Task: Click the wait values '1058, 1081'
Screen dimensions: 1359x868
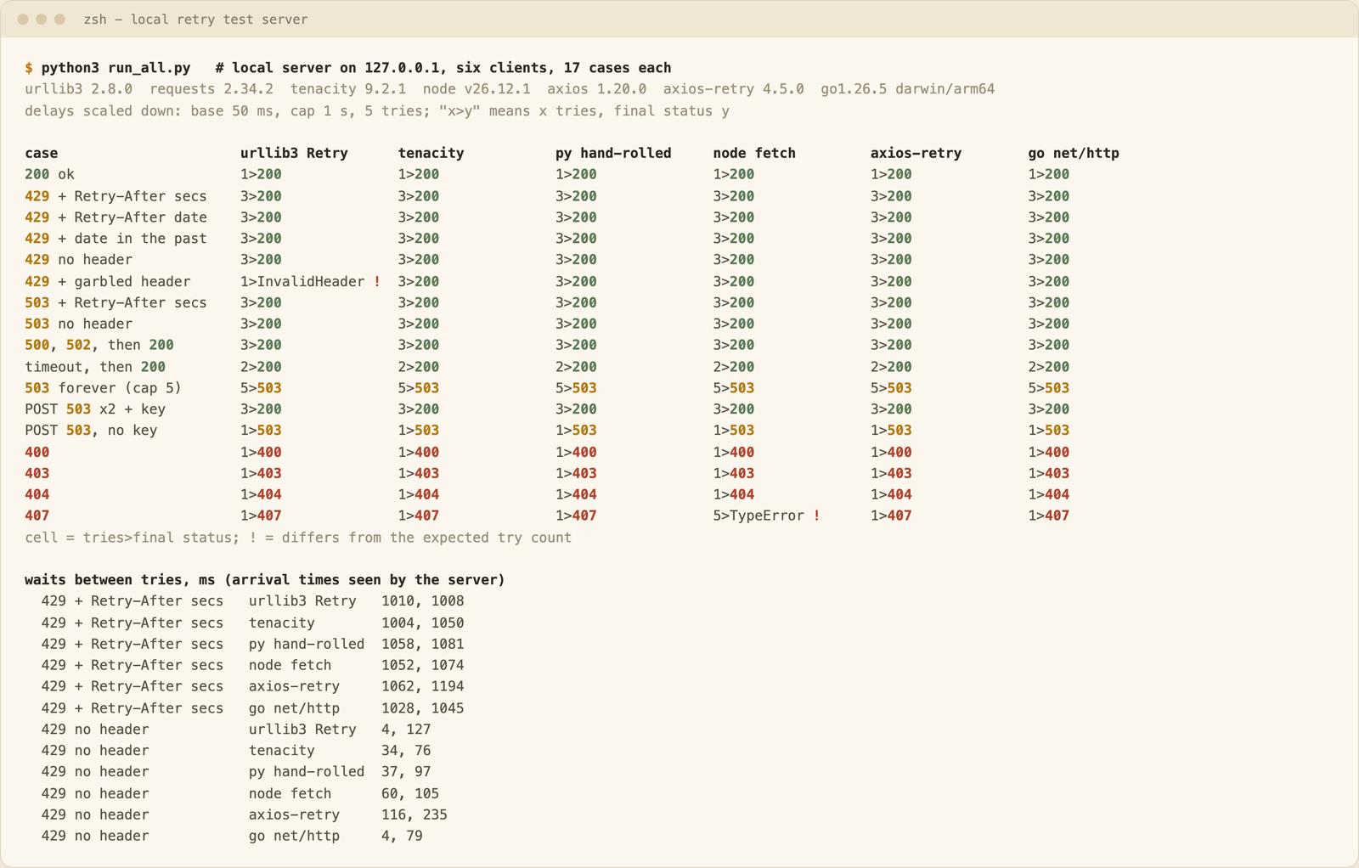Action: pos(422,644)
